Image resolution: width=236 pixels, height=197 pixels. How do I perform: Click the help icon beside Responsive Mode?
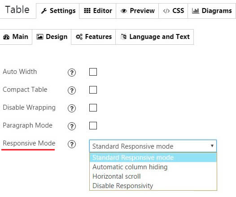[72, 144]
